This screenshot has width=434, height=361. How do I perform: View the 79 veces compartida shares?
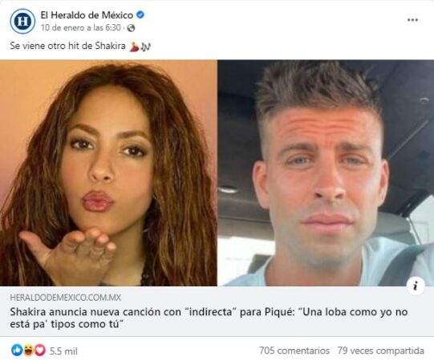click(380, 351)
